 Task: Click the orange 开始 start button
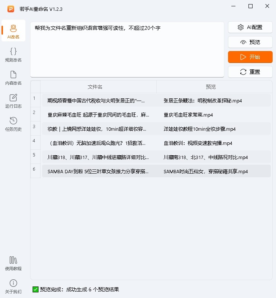click(250, 57)
